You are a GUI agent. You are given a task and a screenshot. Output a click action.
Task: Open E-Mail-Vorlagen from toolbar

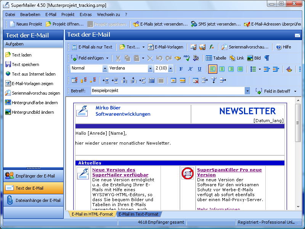tap(165, 47)
